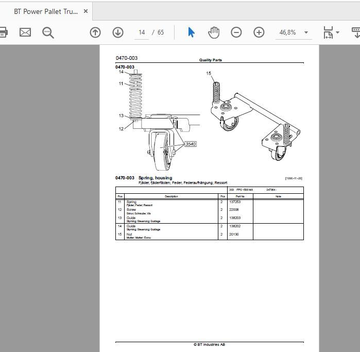Click the 3540 reference label in diagram
This screenshot has width=360, height=352.
[x=191, y=144]
